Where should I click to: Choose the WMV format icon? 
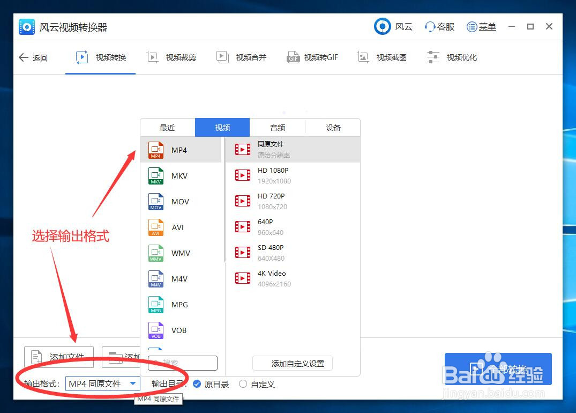click(x=156, y=253)
